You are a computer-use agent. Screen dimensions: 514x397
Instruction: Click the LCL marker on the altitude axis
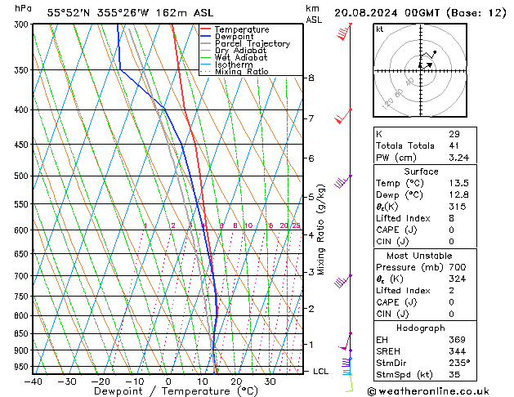click(321, 371)
